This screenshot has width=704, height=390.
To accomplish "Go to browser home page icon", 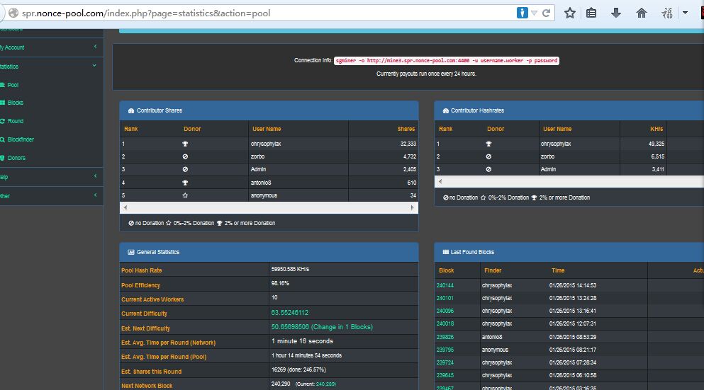I will click(x=641, y=13).
